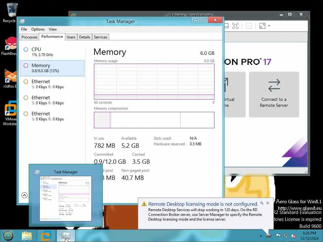This screenshot has height=242, width=323.
Task: Switch to the Details tab
Action: pyautogui.click(x=85, y=37)
